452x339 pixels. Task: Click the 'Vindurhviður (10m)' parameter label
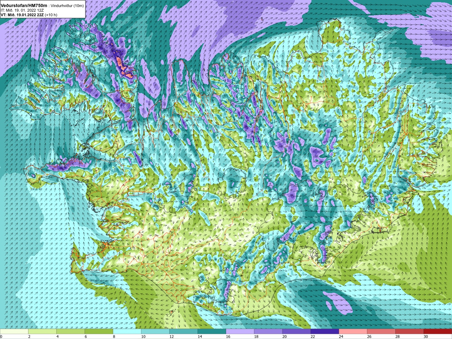[67, 6]
